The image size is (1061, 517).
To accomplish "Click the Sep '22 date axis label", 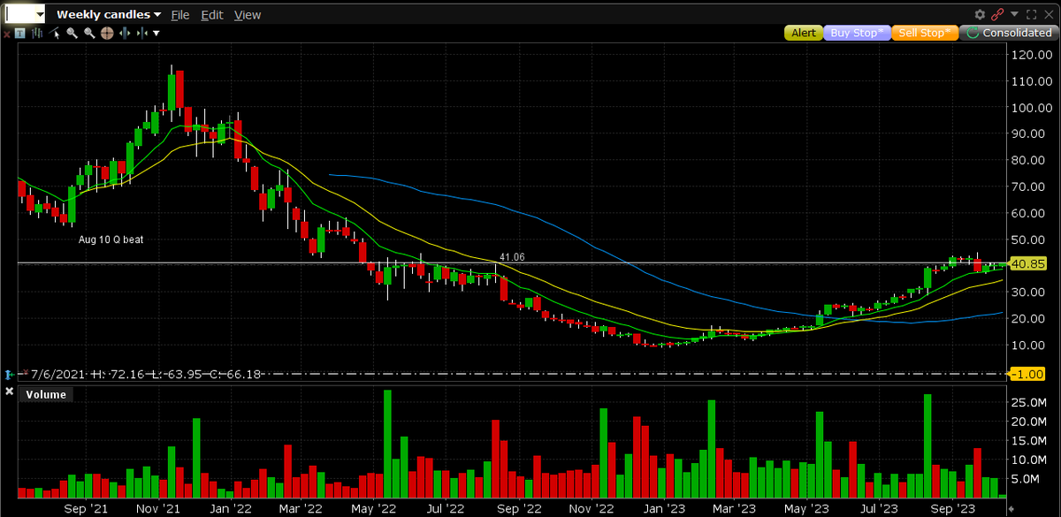I will point(520,509).
